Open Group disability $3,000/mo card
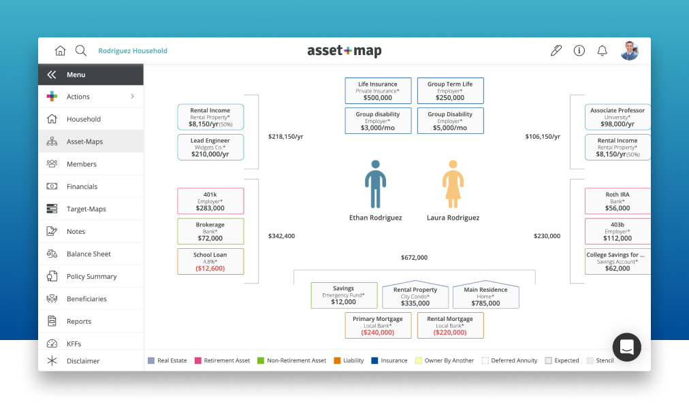 click(x=378, y=120)
